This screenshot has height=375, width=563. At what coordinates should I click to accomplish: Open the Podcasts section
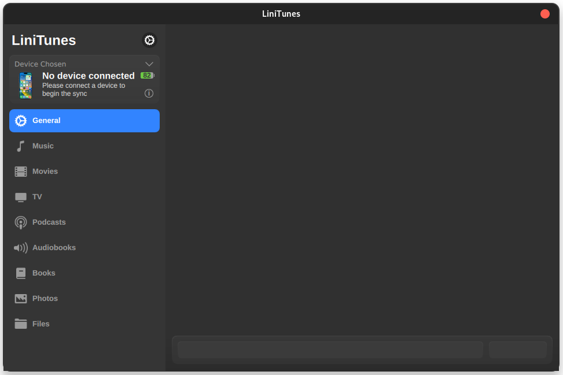pyautogui.click(x=84, y=222)
